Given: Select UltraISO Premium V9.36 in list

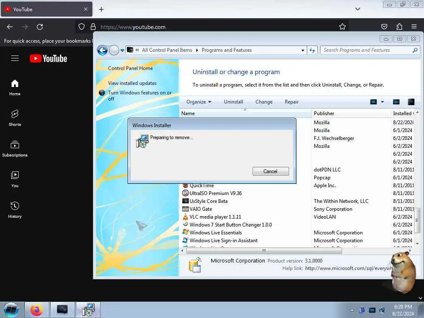Looking at the screenshot, I should pos(297,193).
